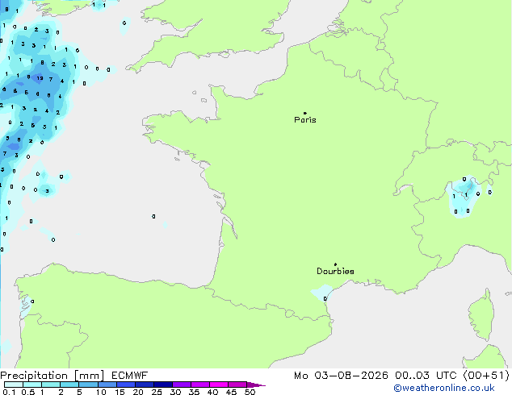Click the Paris city label

coord(305,120)
